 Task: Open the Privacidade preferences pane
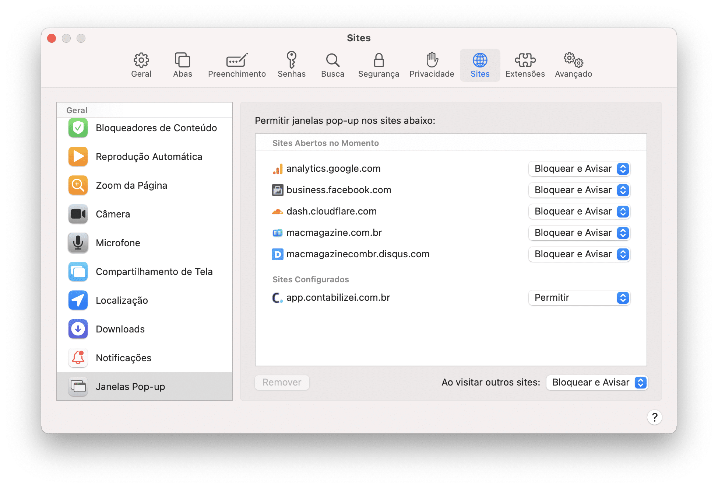point(431,65)
